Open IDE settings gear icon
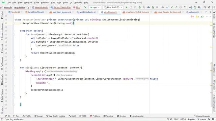The width and height of the screenshot is (216, 121). (209, 7)
